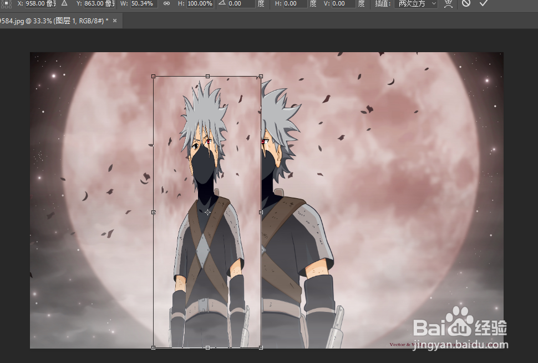Click the height field showing 100.00%

click(200, 3)
